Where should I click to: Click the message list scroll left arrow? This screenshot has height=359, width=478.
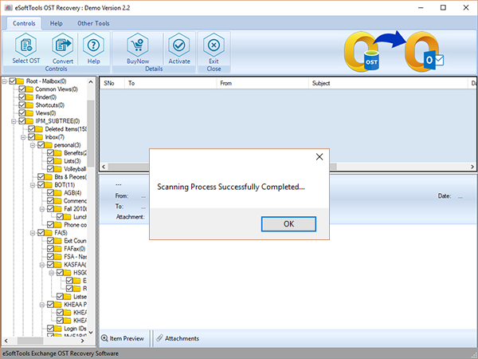pyautogui.click(x=104, y=167)
